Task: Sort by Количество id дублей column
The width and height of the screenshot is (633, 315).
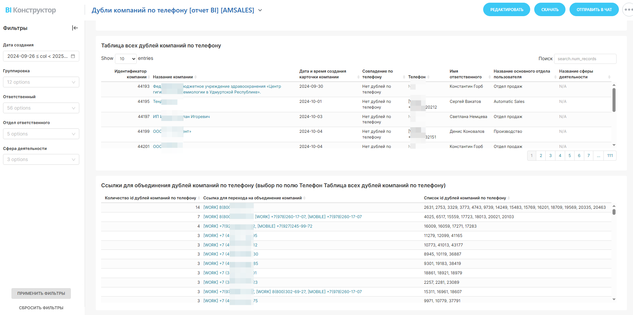Action: pyautogui.click(x=199, y=198)
